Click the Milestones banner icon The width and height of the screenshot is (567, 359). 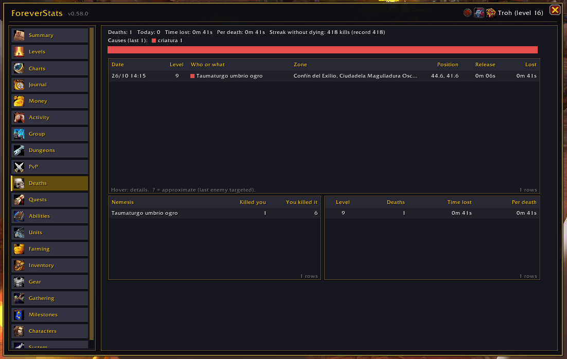pyautogui.click(x=19, y=315)
